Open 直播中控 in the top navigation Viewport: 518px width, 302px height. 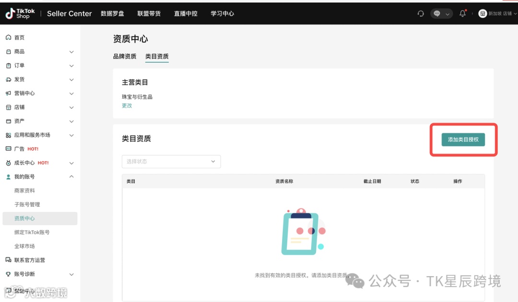click(x=186, y=13)
